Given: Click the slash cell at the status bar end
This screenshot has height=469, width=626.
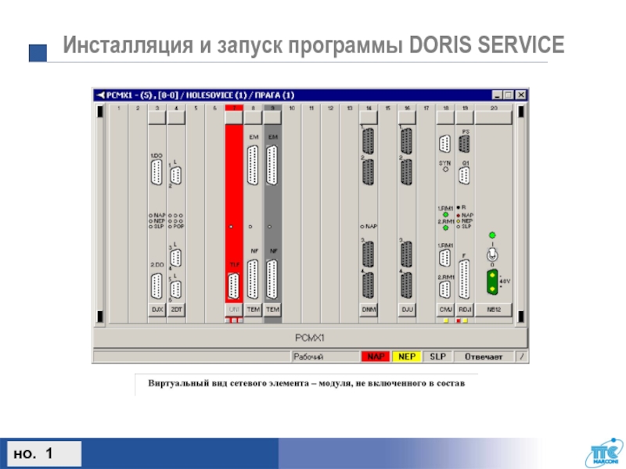Looking at the screenshot, I should pyautogui.click(x=521, y=356).
